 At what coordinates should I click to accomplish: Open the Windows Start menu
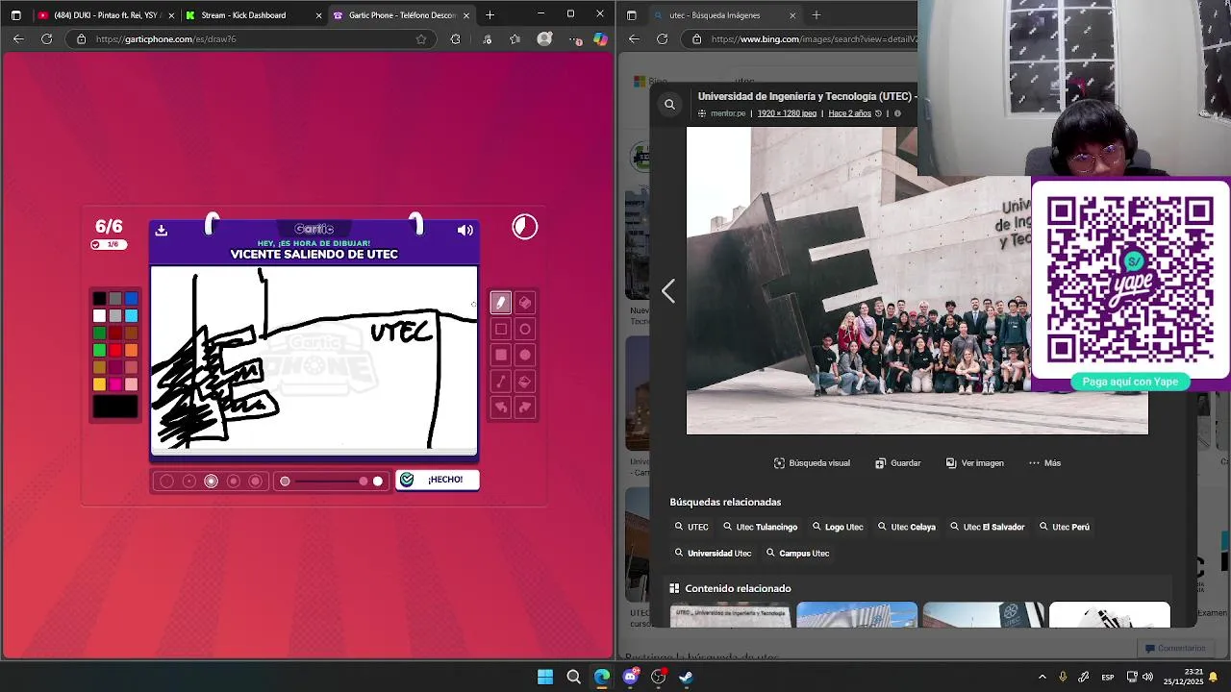click(545, 677)
